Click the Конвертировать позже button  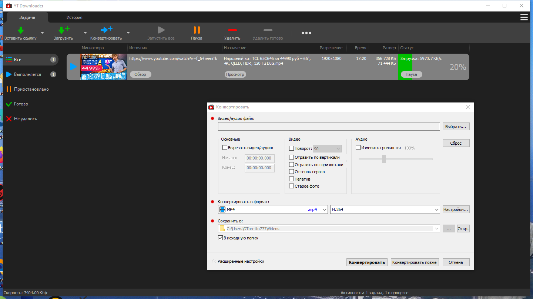(415, 262)
